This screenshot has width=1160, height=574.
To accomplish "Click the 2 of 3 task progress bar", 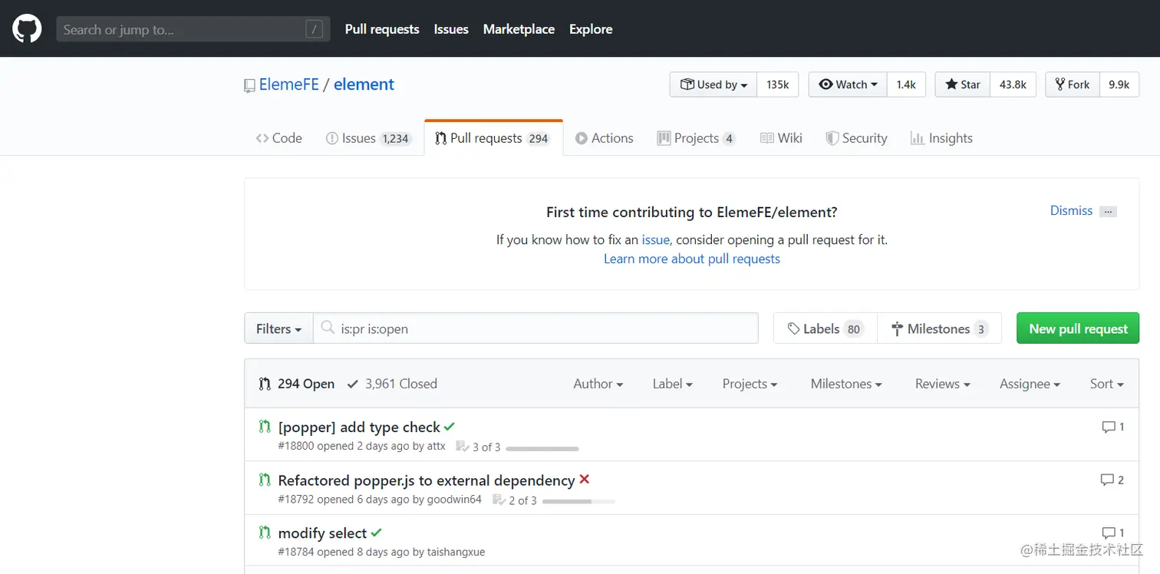I will click(x=578, y=502).
